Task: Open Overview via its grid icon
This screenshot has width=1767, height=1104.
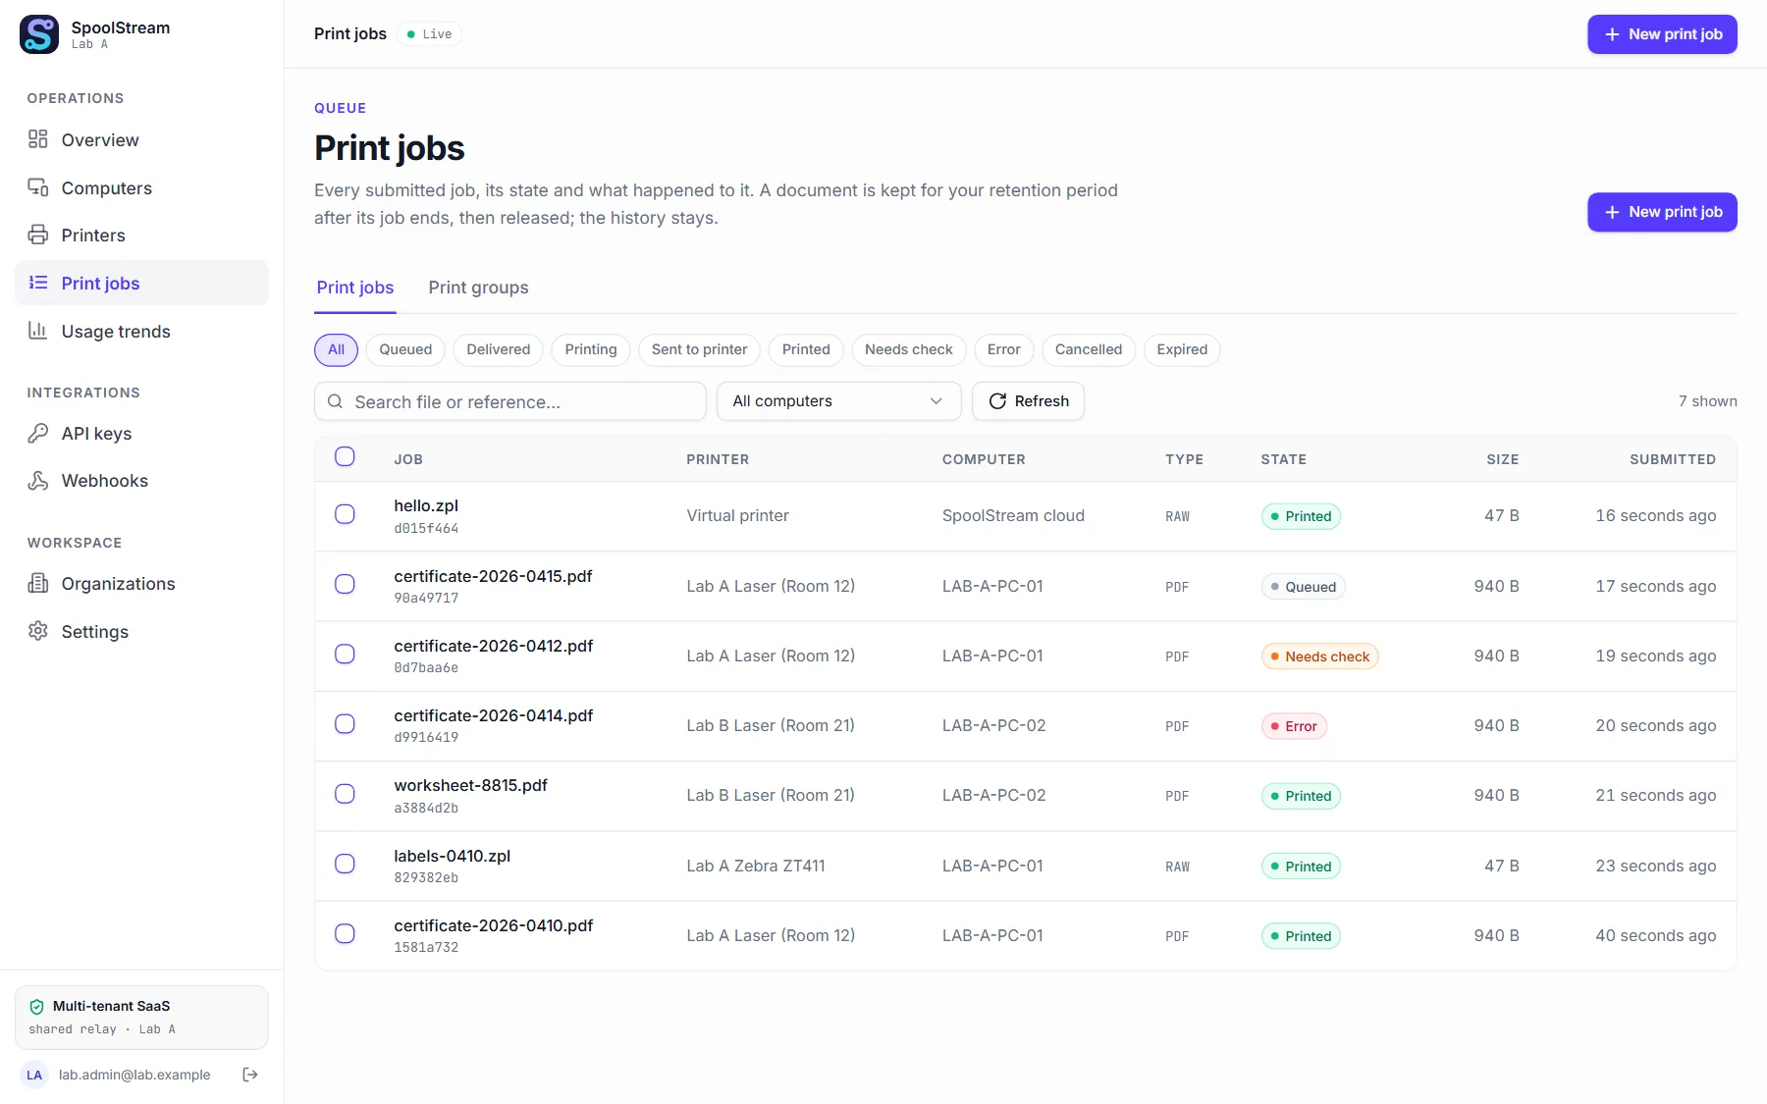Action: point(38,139)
